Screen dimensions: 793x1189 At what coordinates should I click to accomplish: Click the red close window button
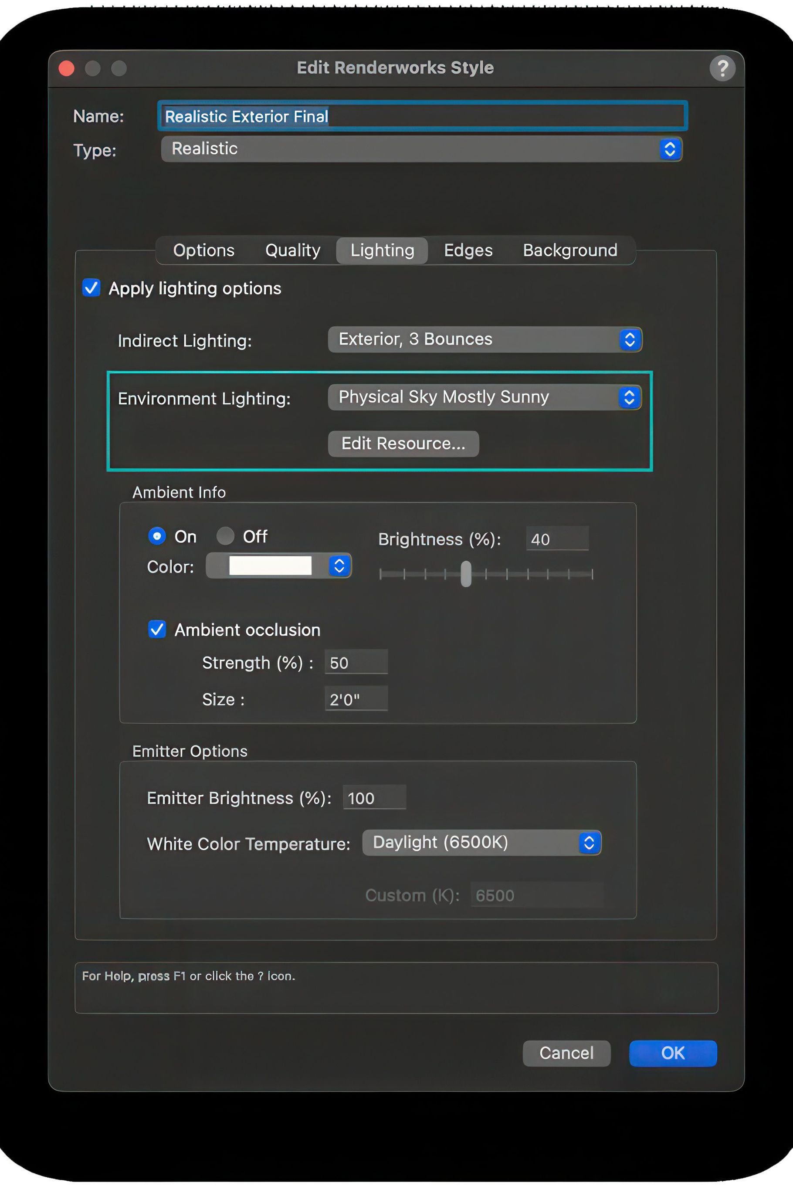click(x=67, y=68)
